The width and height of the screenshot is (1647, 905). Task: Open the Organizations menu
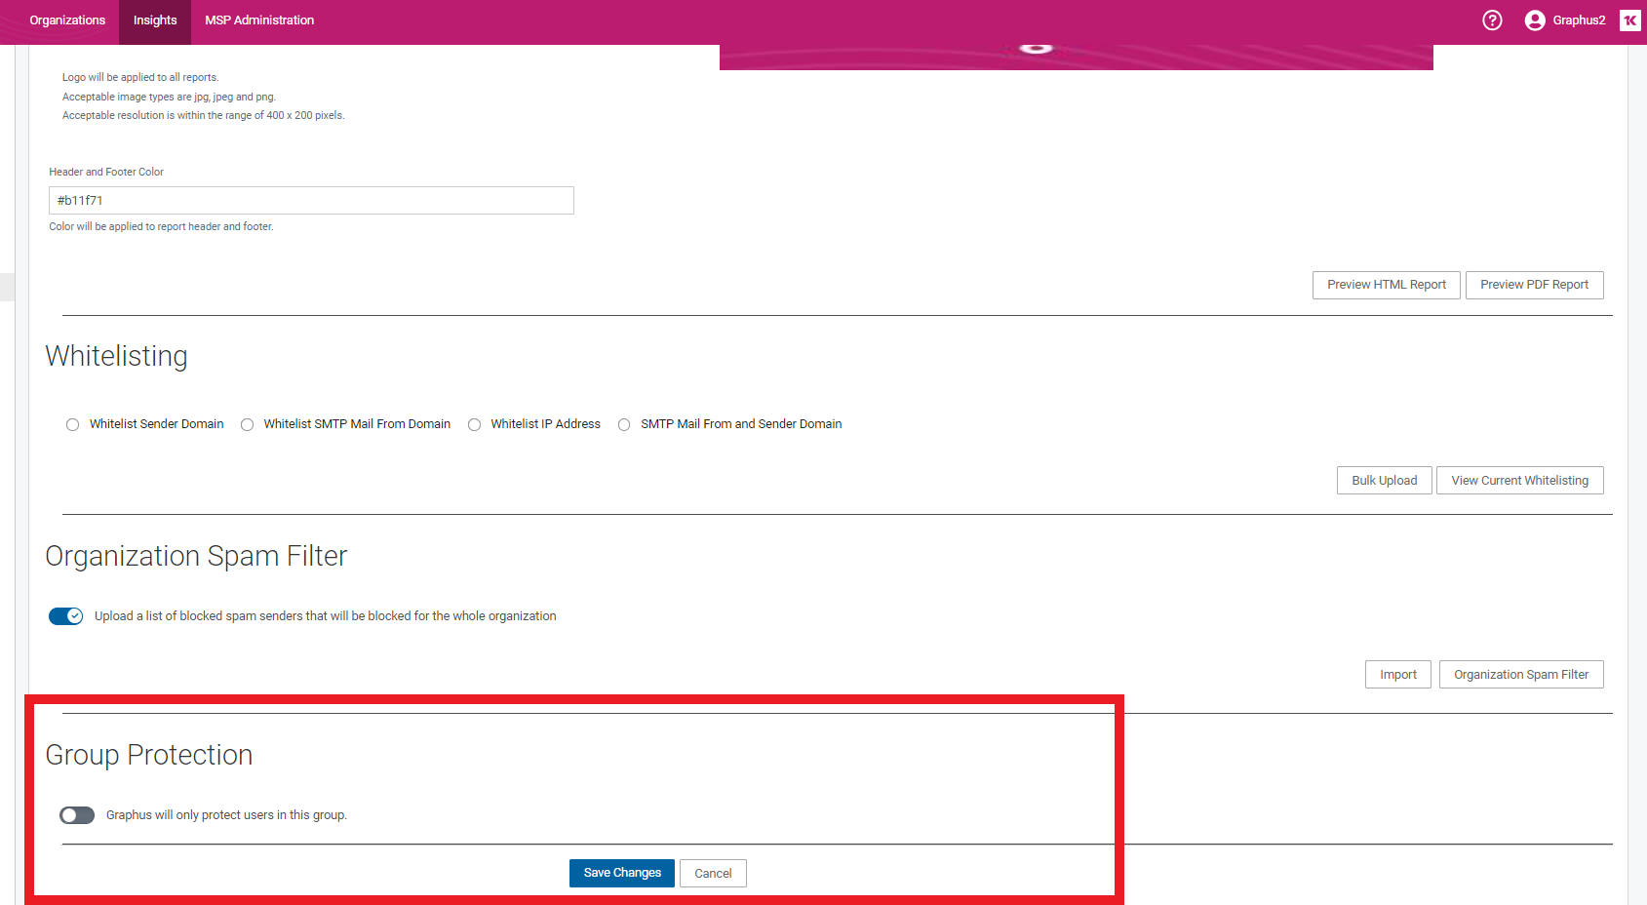[67, 20]
